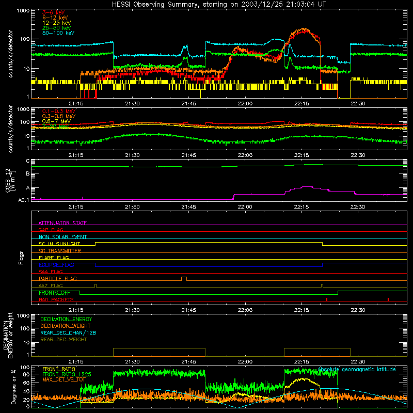Click the 0.1-0.3 MeV legend entry
Screen dimensions: 413x413
tap(59, 111)
